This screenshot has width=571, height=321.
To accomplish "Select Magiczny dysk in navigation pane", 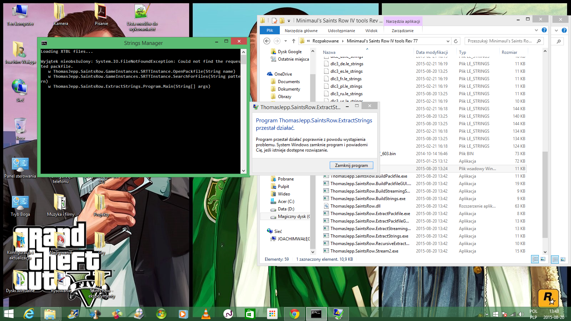I will pyautogui.click(x=290, y=216).
